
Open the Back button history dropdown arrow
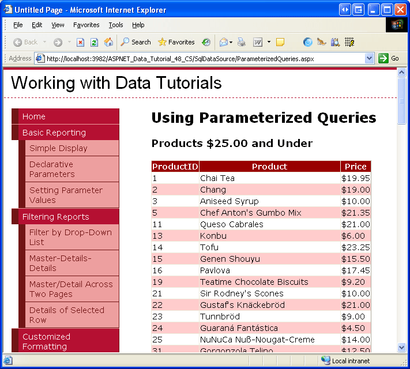(44, 42)
